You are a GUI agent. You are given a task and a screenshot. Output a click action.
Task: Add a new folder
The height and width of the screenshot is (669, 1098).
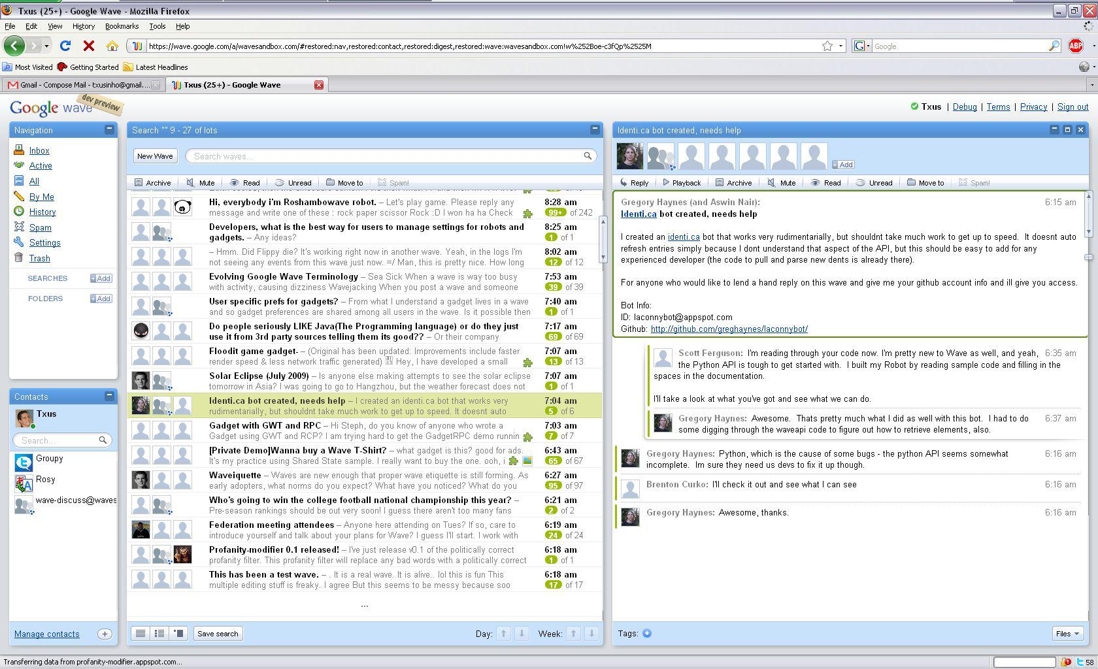tap(101, 299)
